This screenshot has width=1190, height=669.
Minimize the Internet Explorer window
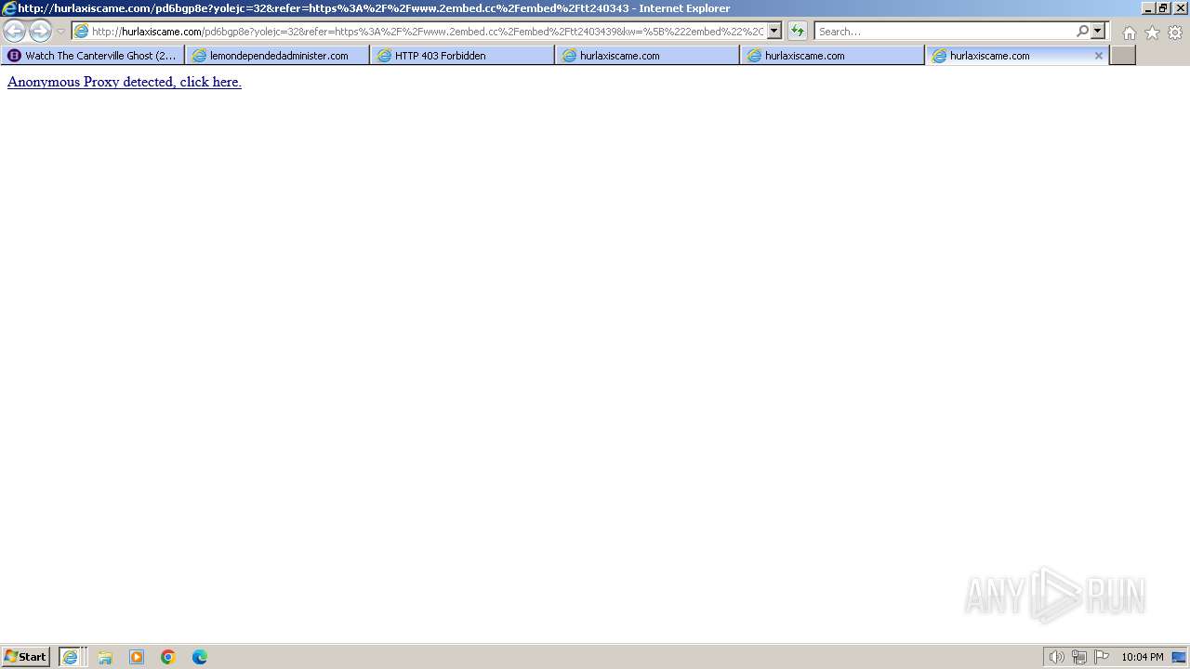click(x=1147, y=8)
